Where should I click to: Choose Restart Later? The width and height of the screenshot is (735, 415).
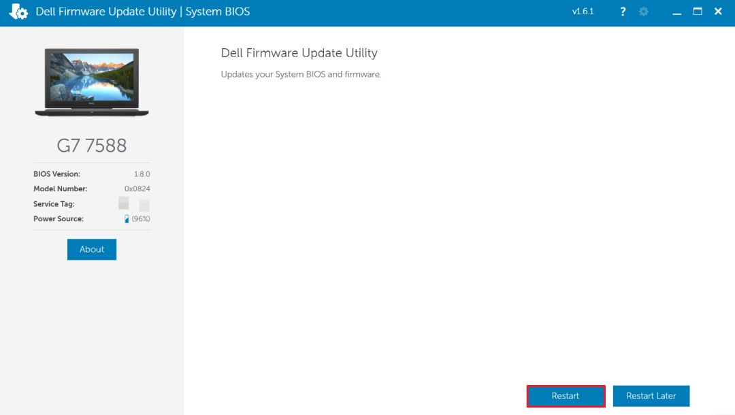point(651,396)
